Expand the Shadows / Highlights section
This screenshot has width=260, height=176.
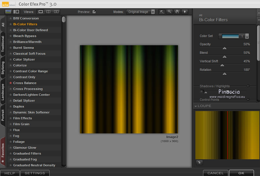click(248, 86)
